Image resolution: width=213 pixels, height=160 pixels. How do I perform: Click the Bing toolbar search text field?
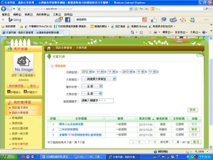(108, 20)
